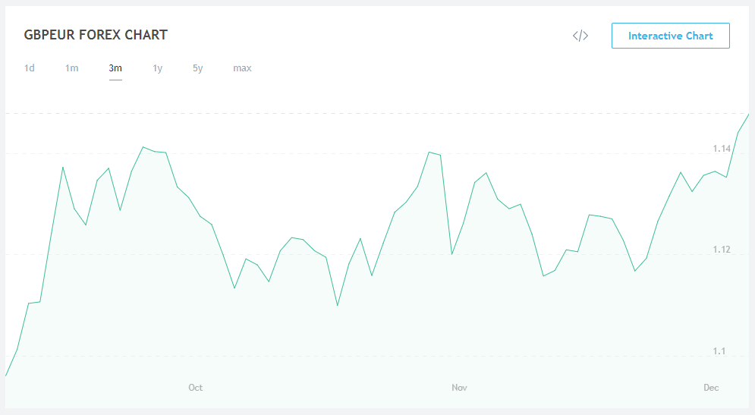Click the first data point at line's left start
Screen dimensions: 755x415
click(6, 376)
